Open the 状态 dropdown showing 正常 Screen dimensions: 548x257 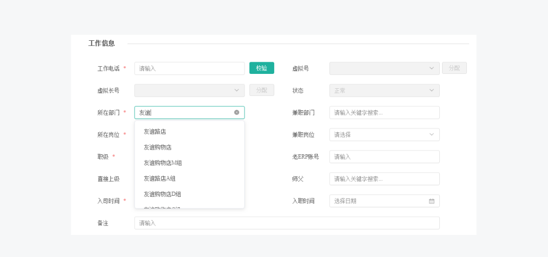pyautogui.click(x=384, y=90)
